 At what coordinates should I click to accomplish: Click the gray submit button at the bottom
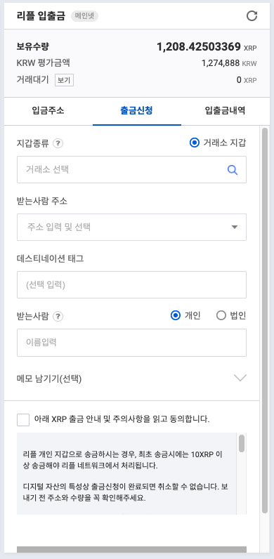(131, 550)
